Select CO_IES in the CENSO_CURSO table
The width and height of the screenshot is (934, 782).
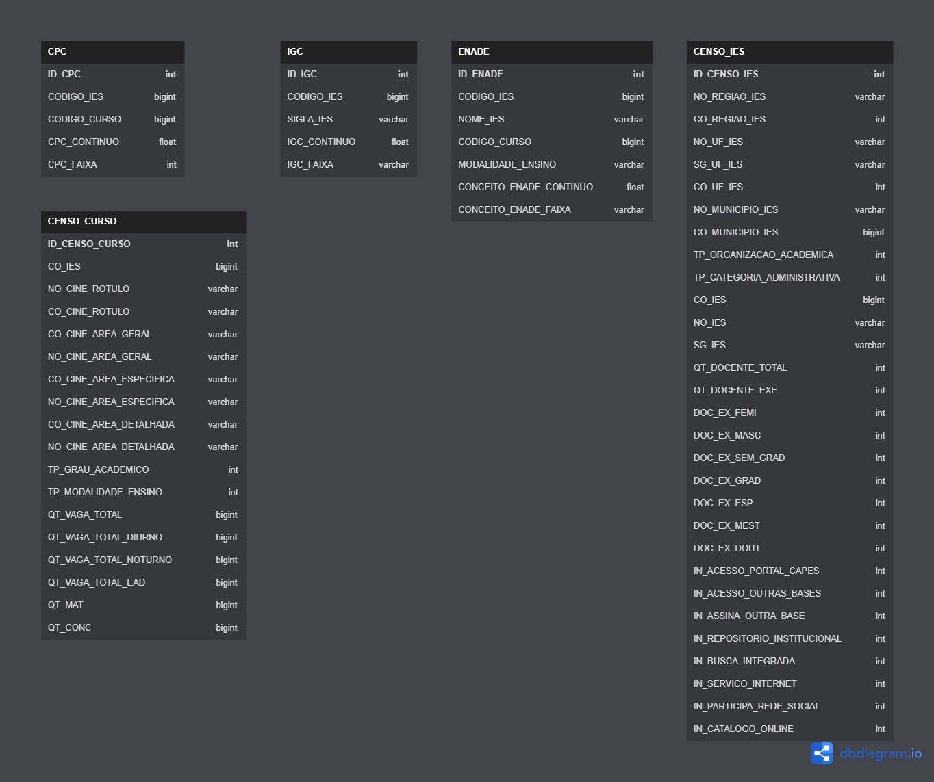click(143, 267)
